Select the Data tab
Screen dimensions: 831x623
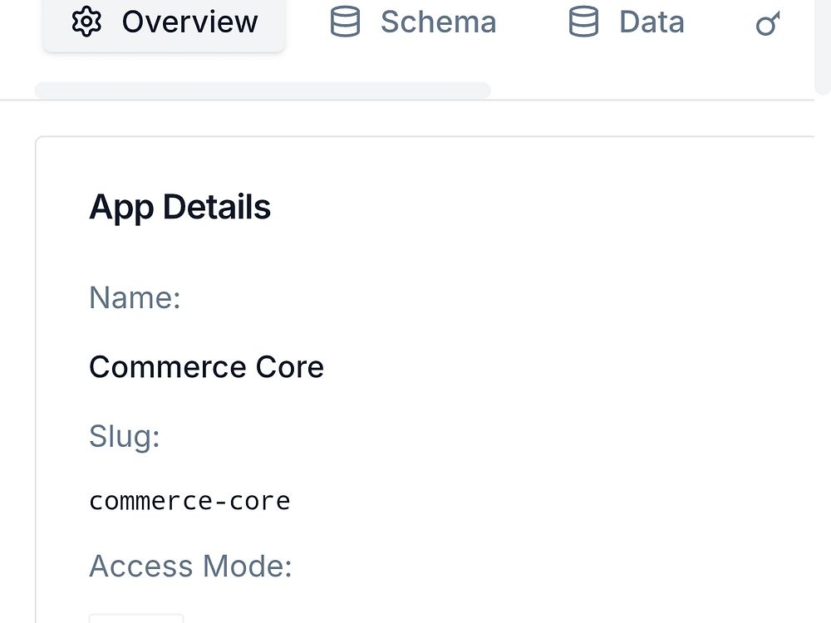pyautogui.click(x=627, y=23)
